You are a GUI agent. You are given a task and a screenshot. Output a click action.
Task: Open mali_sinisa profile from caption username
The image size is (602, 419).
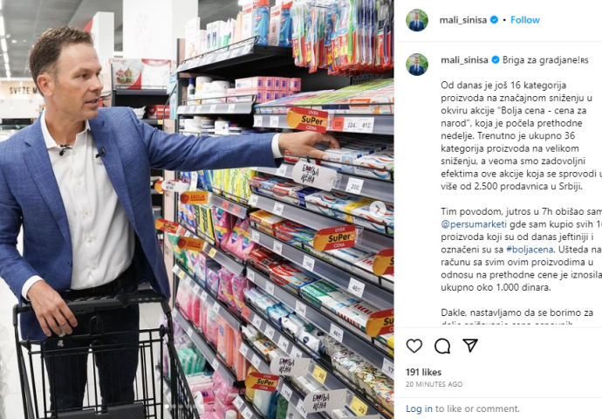[464, 60]
